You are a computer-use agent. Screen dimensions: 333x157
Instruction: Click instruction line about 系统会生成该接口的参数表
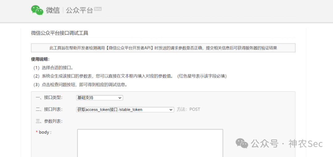(130, 76)
